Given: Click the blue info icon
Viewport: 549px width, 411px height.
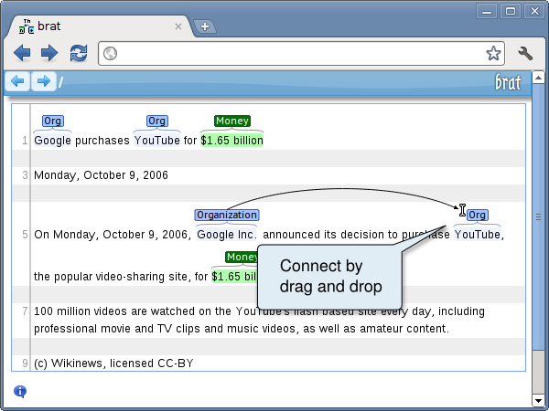Looking at the screenshot, I should click(x=20, y=392).
